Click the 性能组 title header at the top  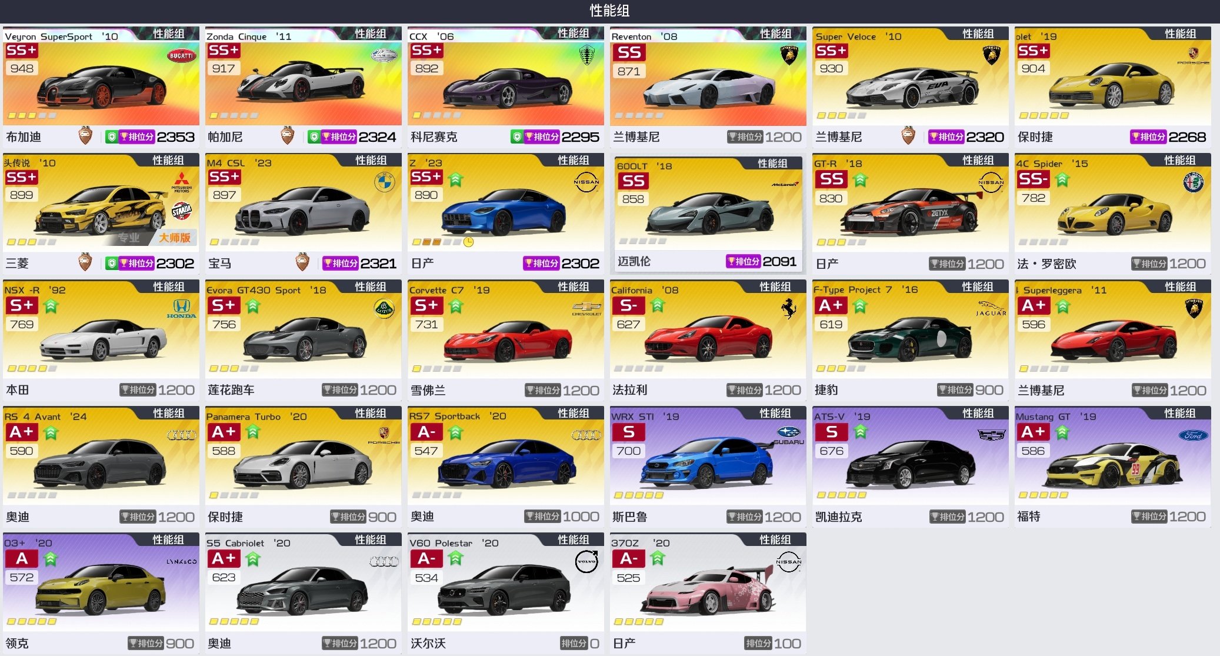pos(610,11)
